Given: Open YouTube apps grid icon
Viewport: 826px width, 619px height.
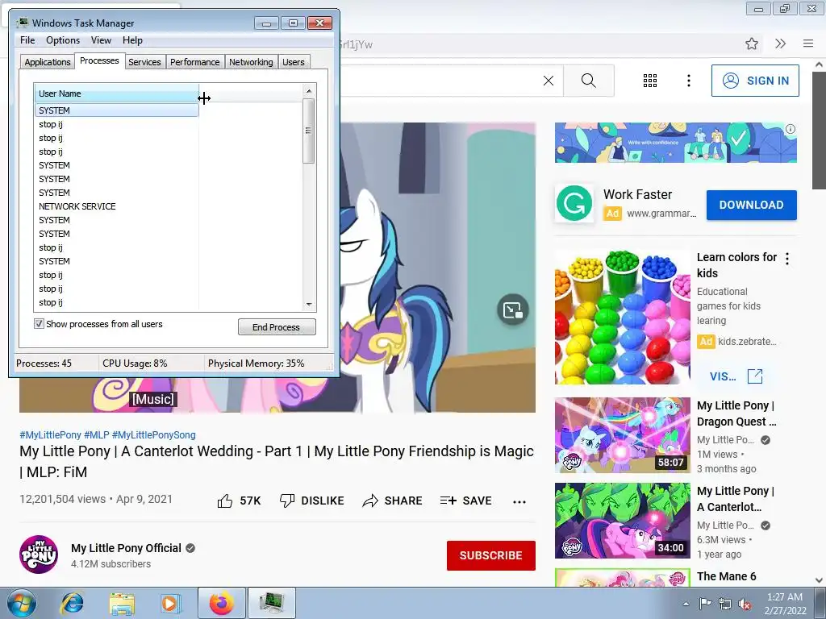Looking at the screenshot, I should point(650,81).
